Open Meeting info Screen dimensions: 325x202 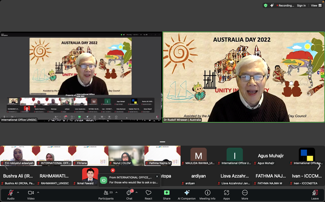pyautogui.click(x=207, y=195)
